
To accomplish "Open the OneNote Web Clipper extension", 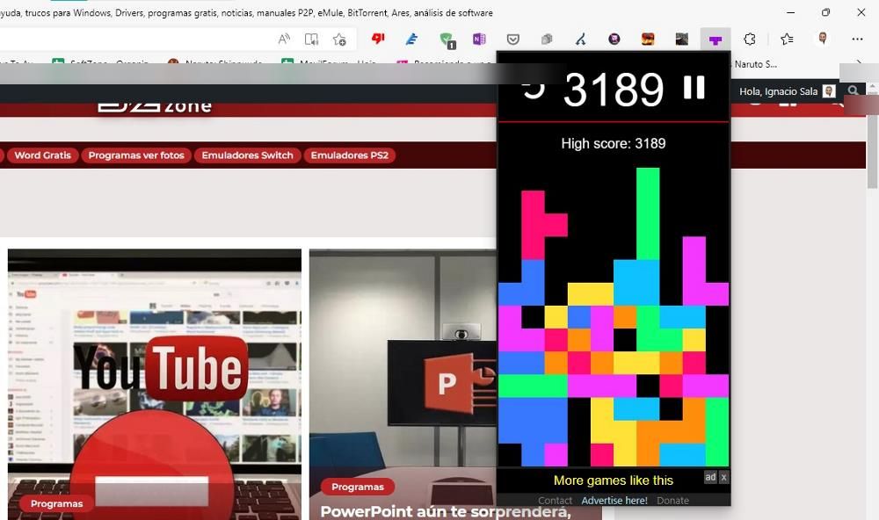I will click(x=479, y=40).
